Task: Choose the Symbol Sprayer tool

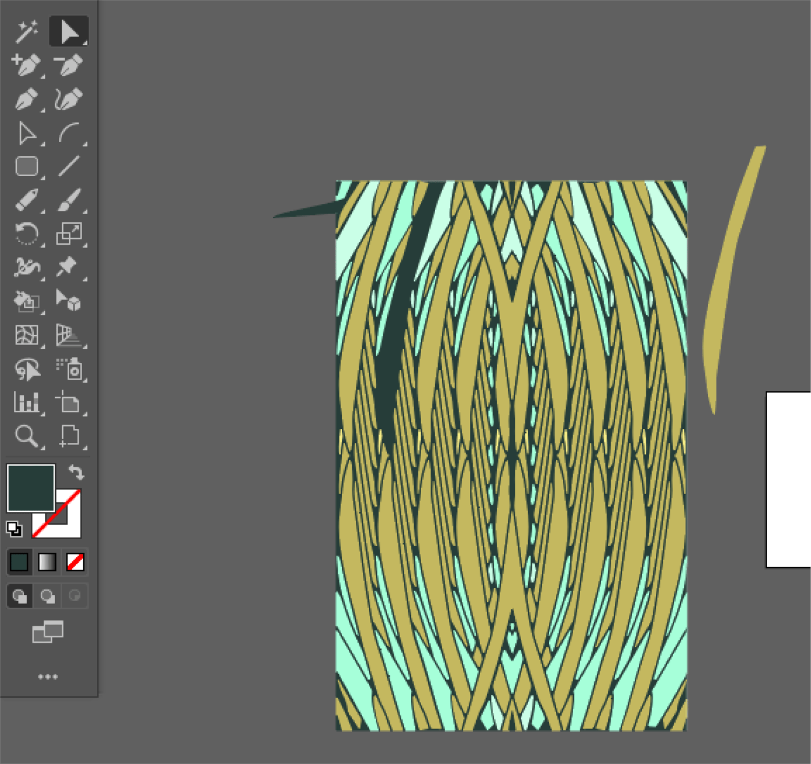Action: coord(70,369)
